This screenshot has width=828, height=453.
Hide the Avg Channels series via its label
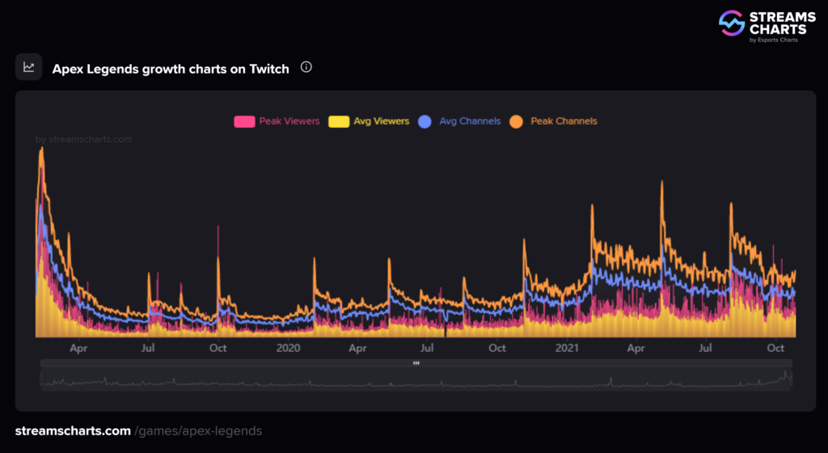470,121
